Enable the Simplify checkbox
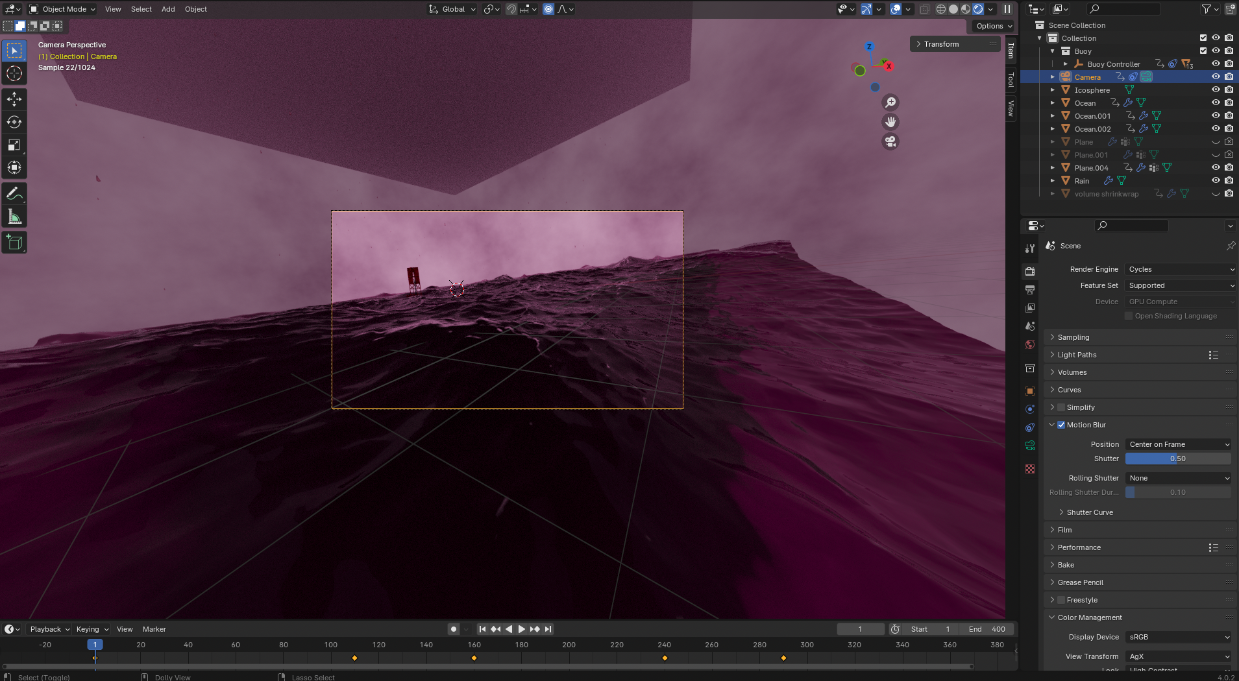 [x=1061, y=407]
